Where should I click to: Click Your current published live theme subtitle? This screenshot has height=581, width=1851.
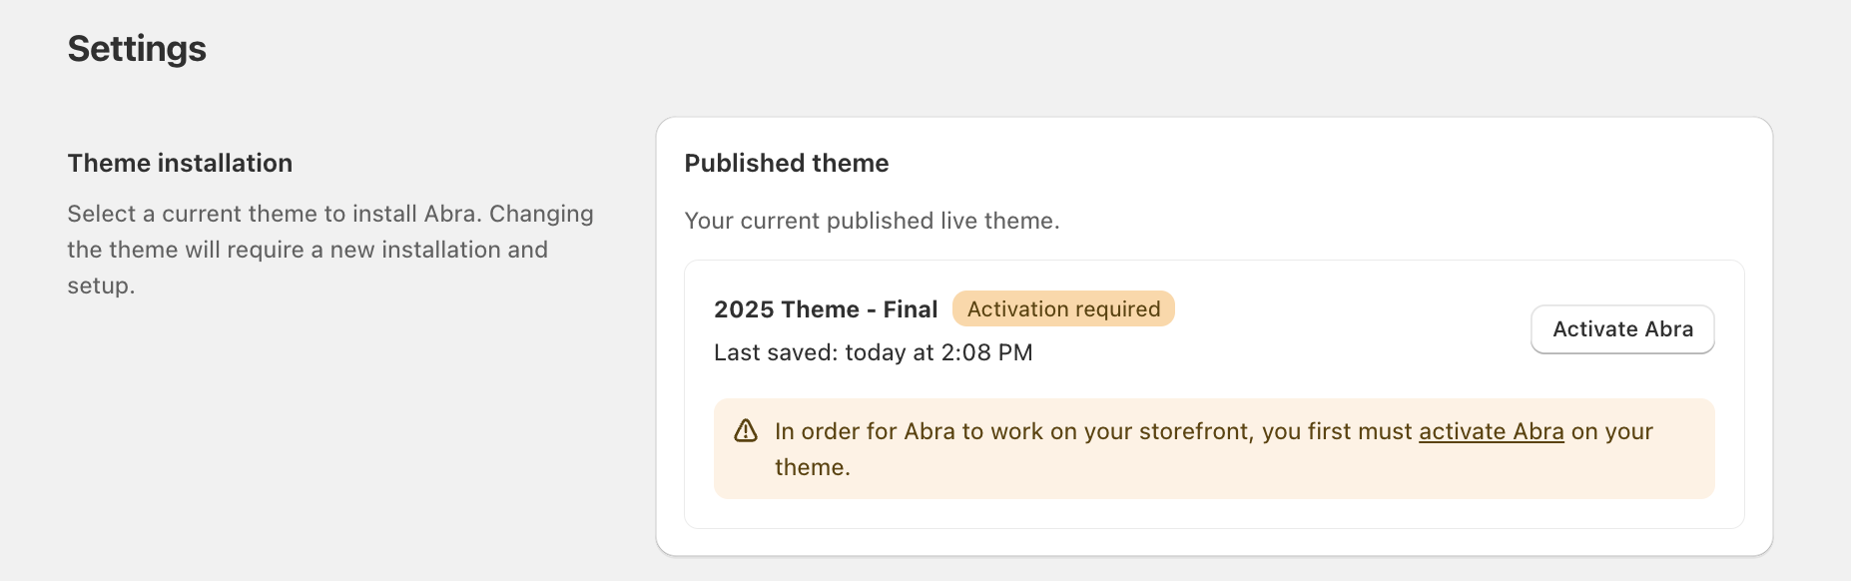point(872,221)
